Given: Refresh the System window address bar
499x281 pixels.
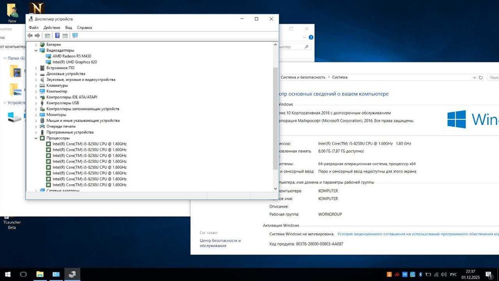Looking at the screenshot, I should click(x=481, y=78).
